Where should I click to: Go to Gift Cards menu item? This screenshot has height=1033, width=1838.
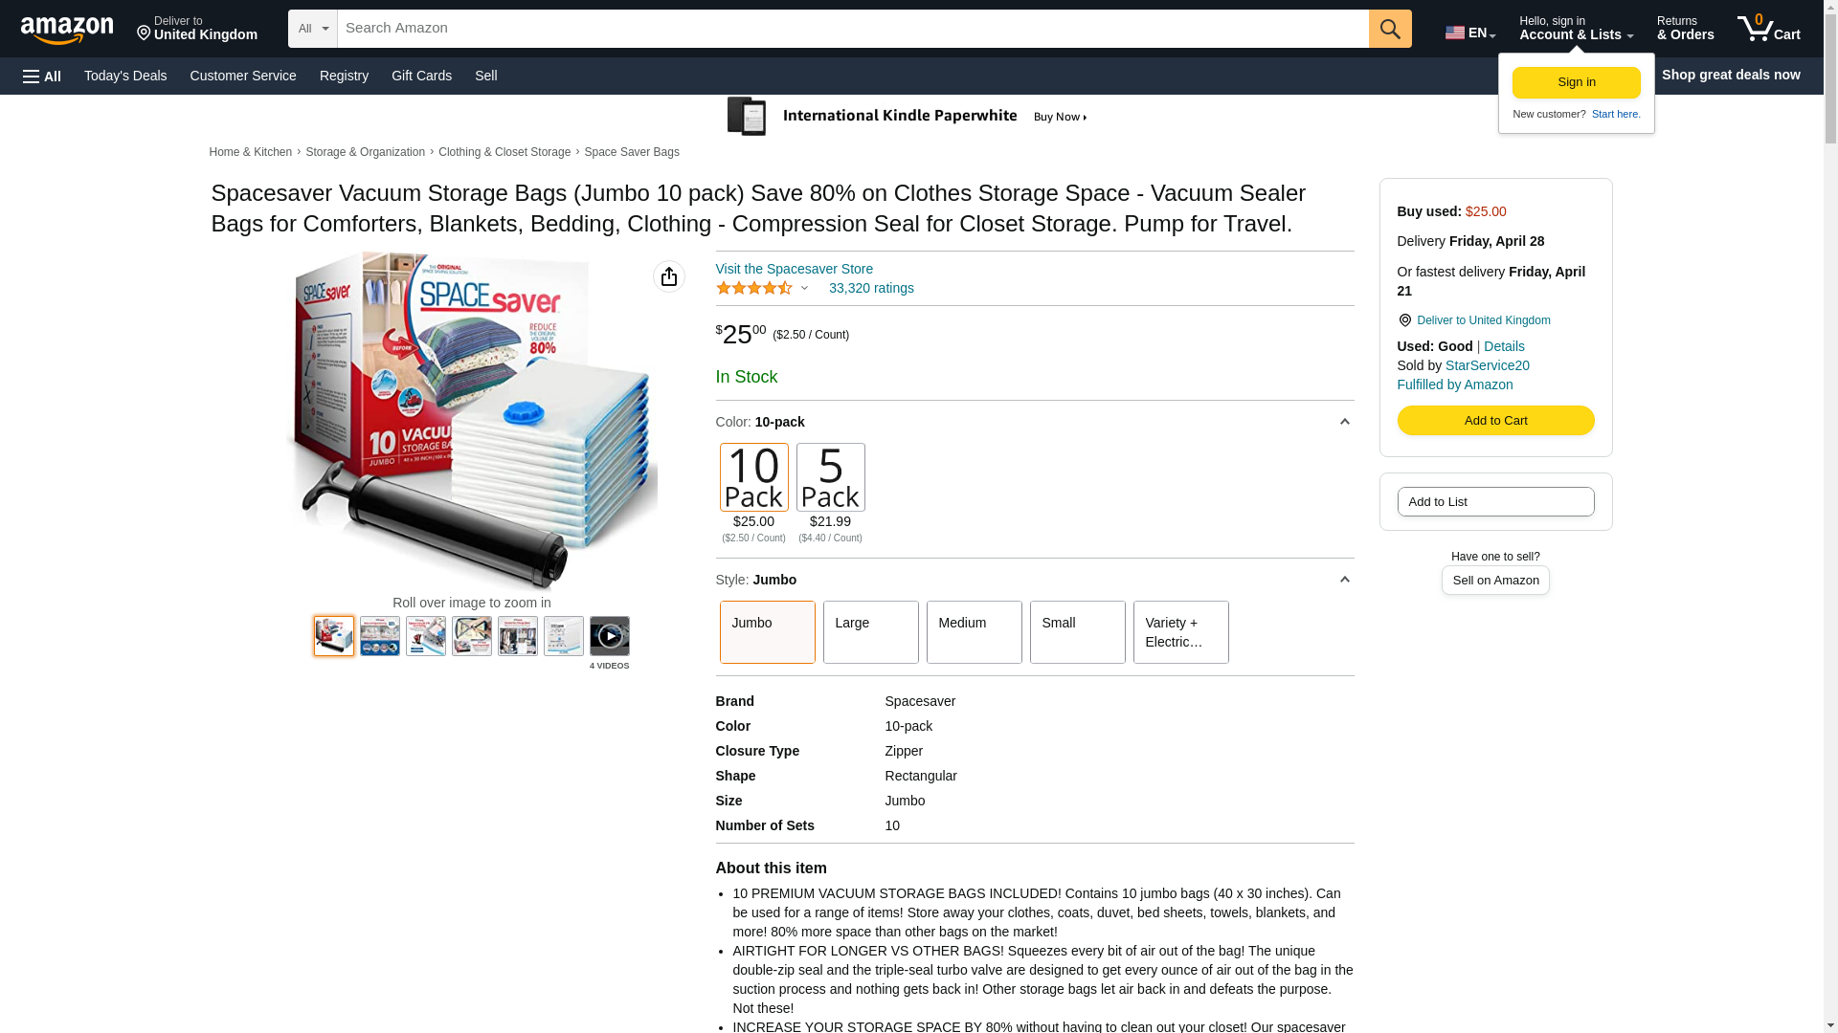click(421, 76)
